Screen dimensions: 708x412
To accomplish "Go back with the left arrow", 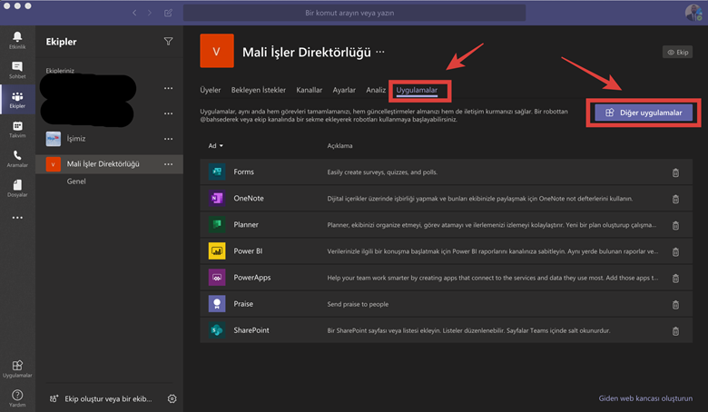I will [134, 13].
